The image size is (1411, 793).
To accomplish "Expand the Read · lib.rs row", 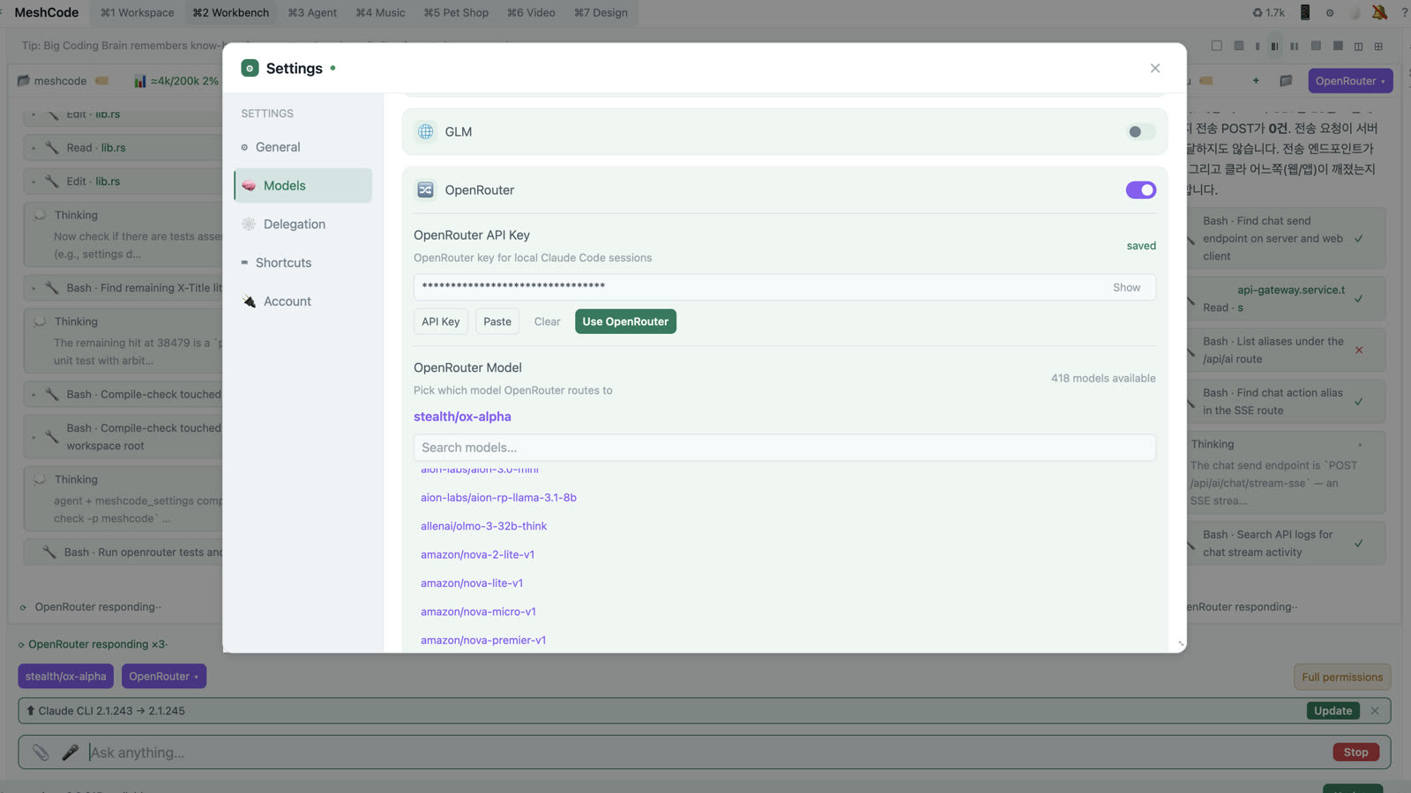I will coord(123,148).
